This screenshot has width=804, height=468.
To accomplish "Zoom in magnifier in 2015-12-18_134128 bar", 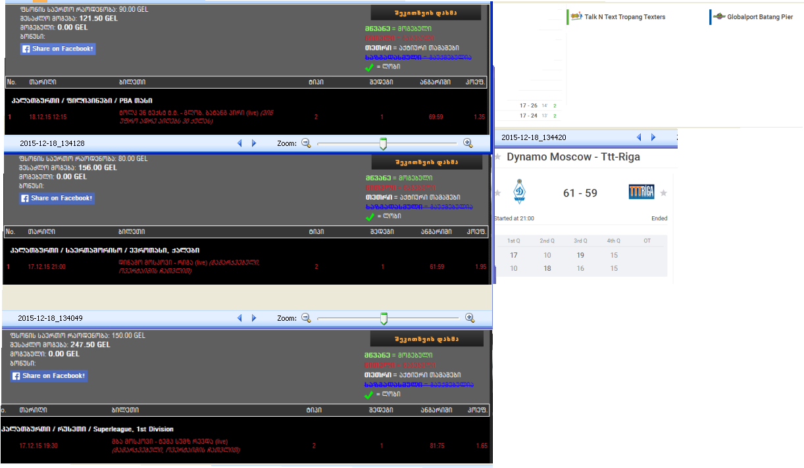I will [468, 143].
